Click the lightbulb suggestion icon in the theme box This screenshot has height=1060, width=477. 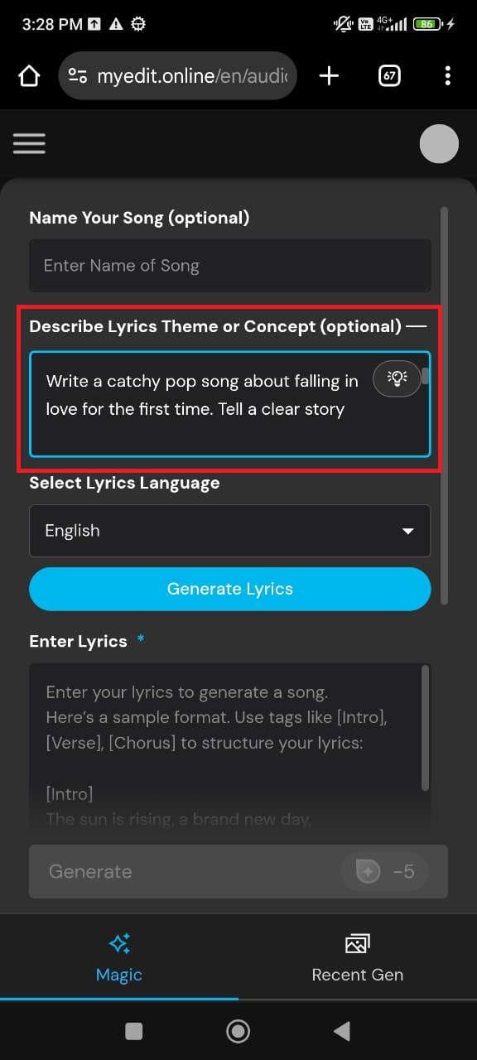coord(397,378)
